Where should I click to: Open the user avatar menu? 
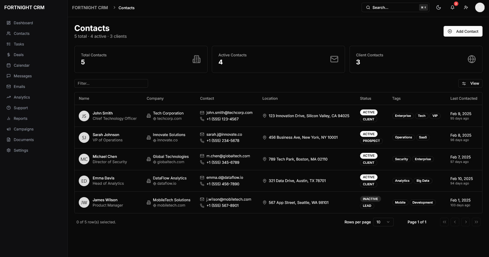point(480,7)
